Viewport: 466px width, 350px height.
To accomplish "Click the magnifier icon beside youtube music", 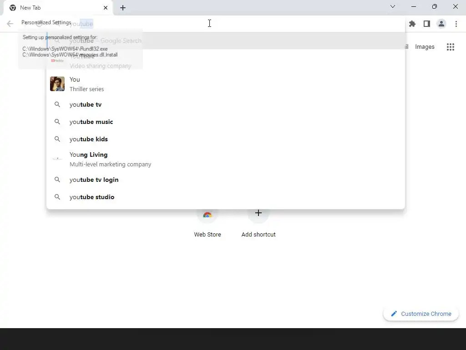I will click(57, 122).
